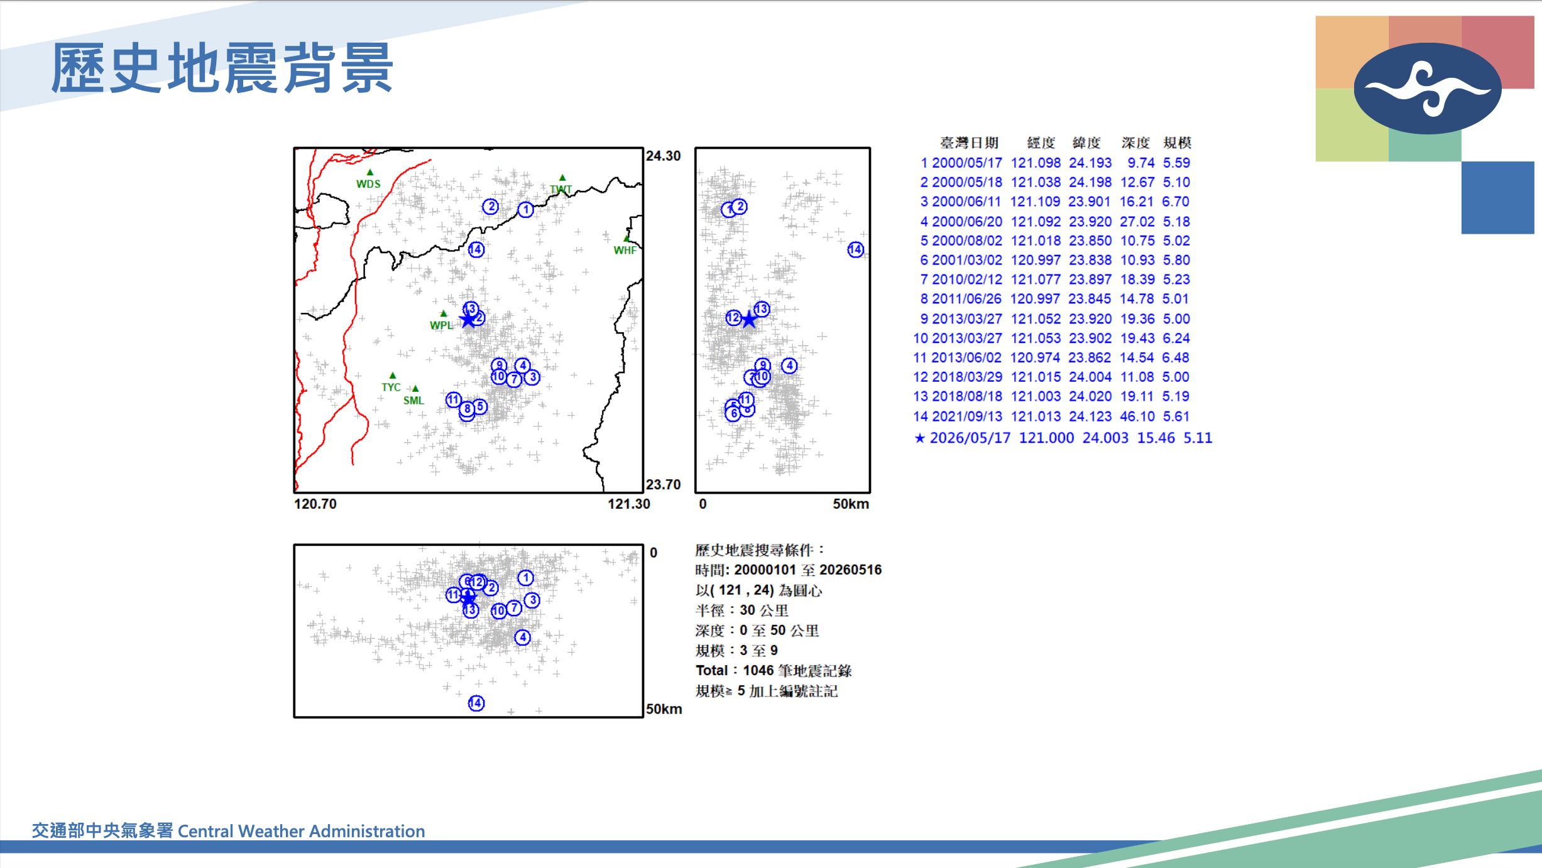The image size is (1542, 868).
Task: Click the 規模 column header
Action: pos(1178,143)
